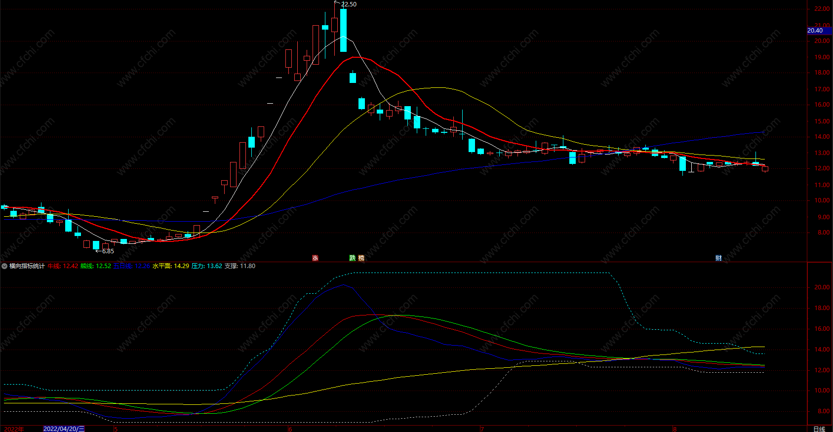Click the 熊线: 12.52 indicator value

(x=96, y=266)
